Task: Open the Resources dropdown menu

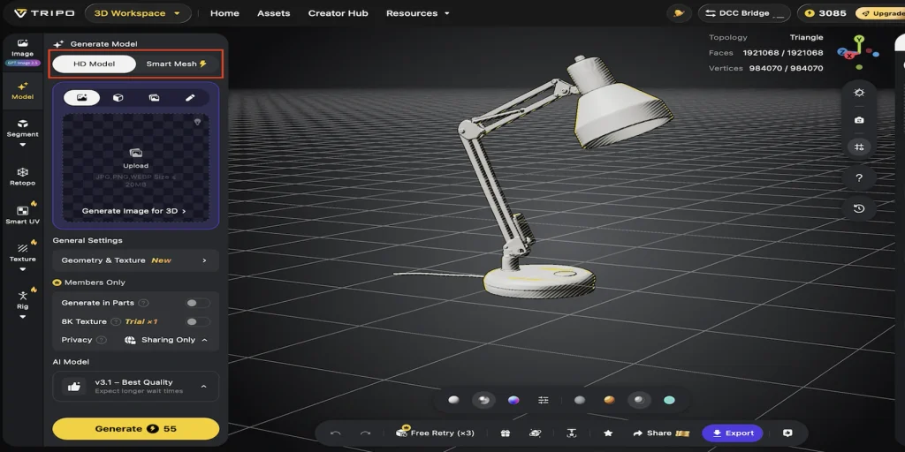Action: (x=417, y=13)
